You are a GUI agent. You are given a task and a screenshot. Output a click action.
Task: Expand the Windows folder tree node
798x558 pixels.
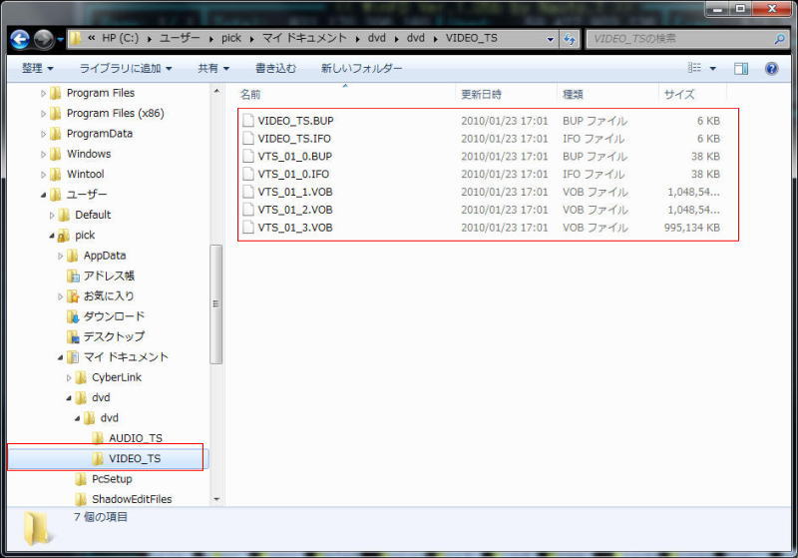coord(43,155)
